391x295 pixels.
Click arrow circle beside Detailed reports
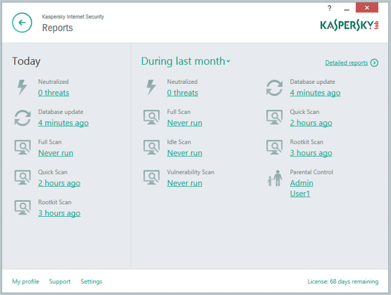374,63
